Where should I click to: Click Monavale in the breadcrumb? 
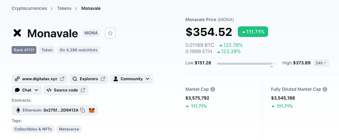[x=91, y=8]
